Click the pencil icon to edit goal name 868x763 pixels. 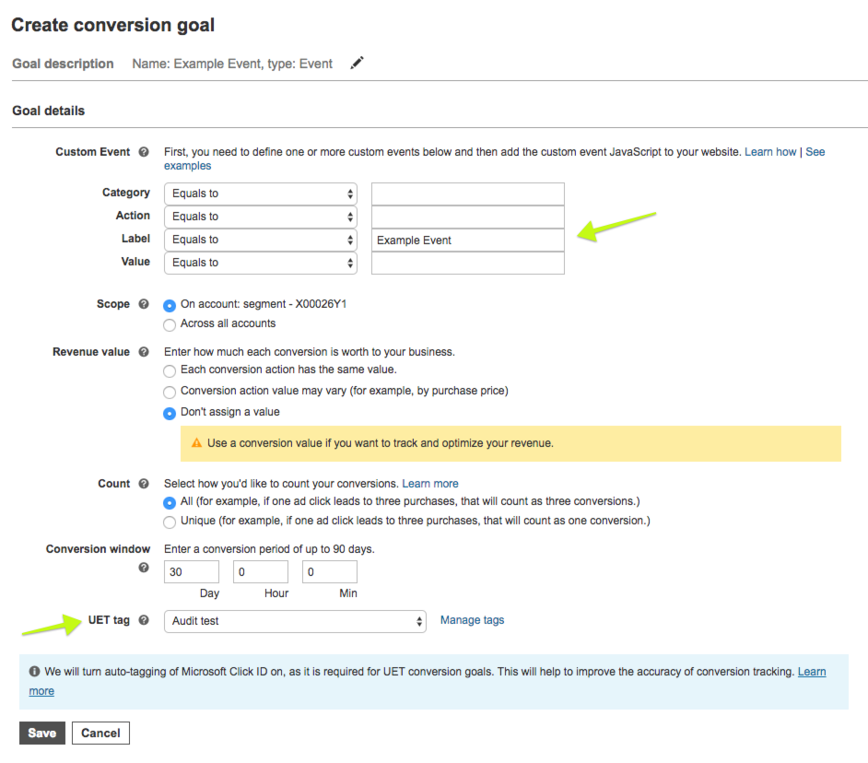click(x=358, y=64)
